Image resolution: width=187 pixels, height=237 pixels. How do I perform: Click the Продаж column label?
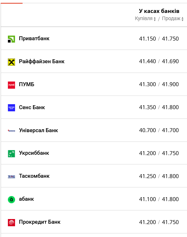171,18
